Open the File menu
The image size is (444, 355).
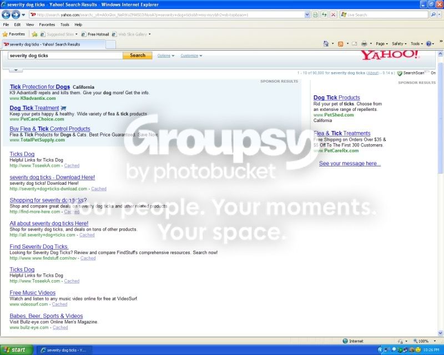point(6,24)
